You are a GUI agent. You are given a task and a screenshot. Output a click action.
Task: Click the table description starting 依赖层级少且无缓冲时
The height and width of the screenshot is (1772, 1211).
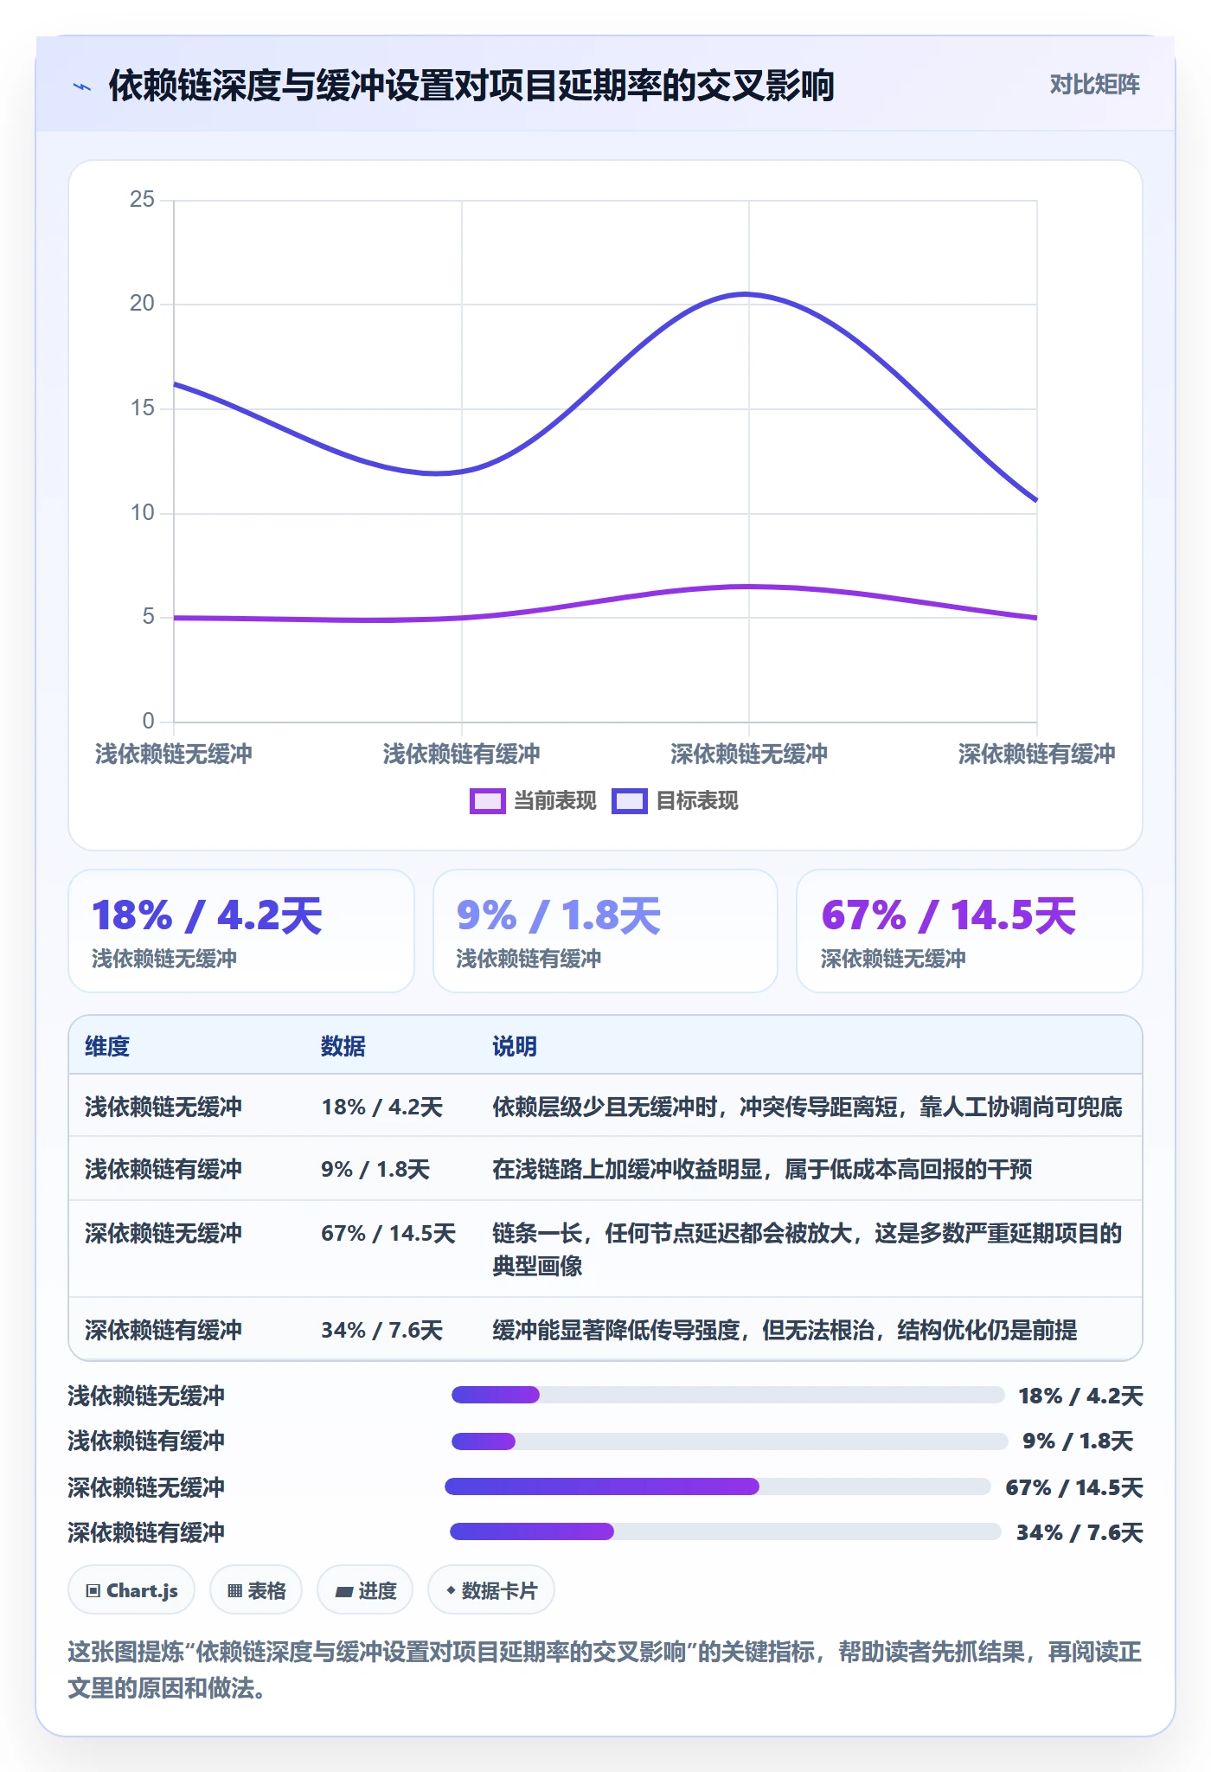click(x=807, y=1107)
